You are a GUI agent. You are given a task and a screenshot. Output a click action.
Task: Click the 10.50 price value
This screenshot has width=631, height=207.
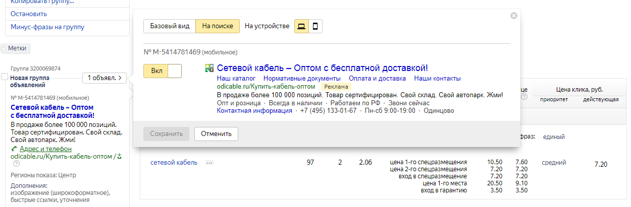495,162
